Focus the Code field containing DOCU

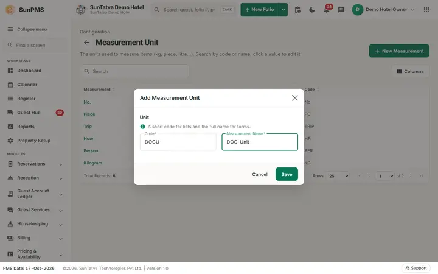178,142
